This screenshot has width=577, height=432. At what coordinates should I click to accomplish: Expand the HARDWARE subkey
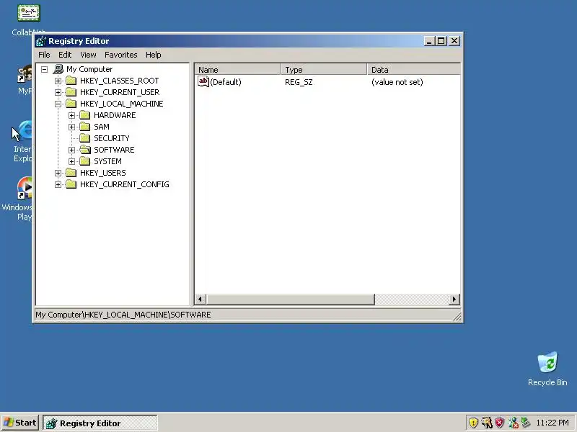pyautogui.click(x=71, y=115)
